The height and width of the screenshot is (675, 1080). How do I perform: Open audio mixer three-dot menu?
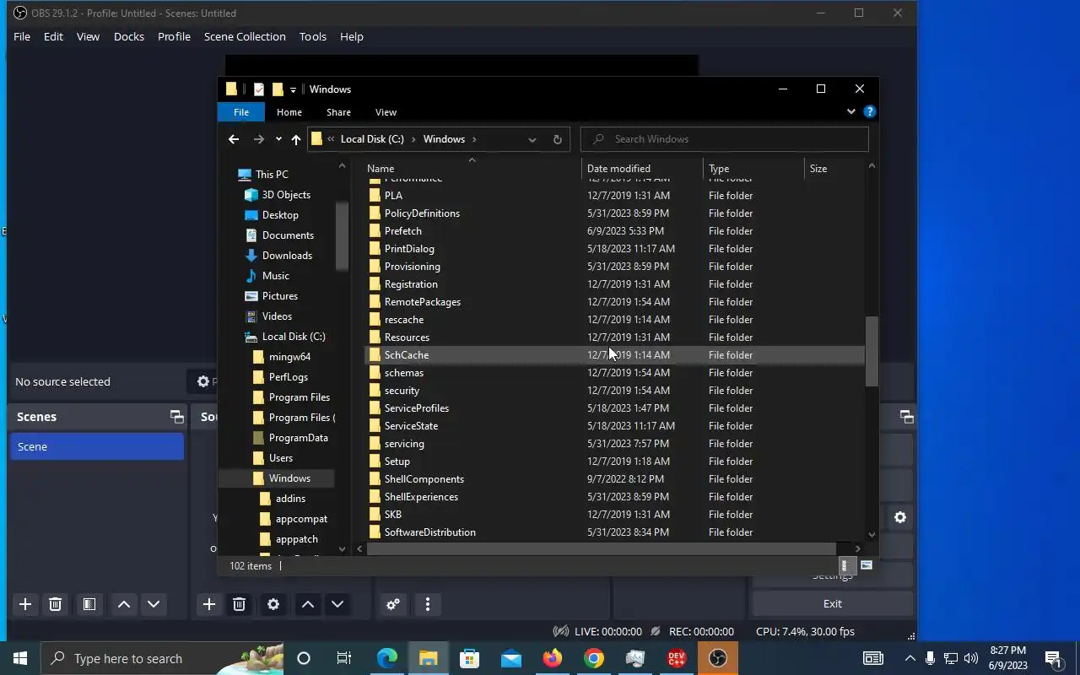tap(428, 604)
